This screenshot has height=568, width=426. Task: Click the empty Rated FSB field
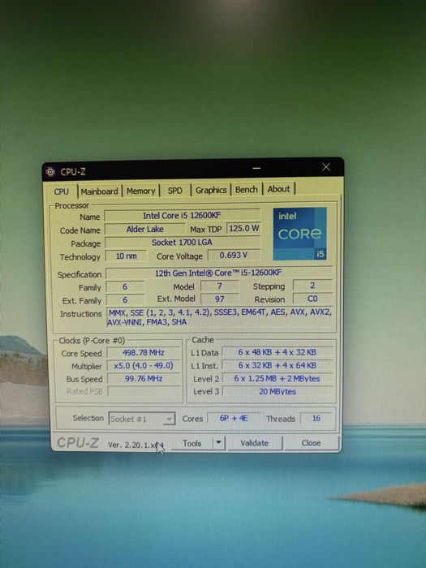point(144,391)
